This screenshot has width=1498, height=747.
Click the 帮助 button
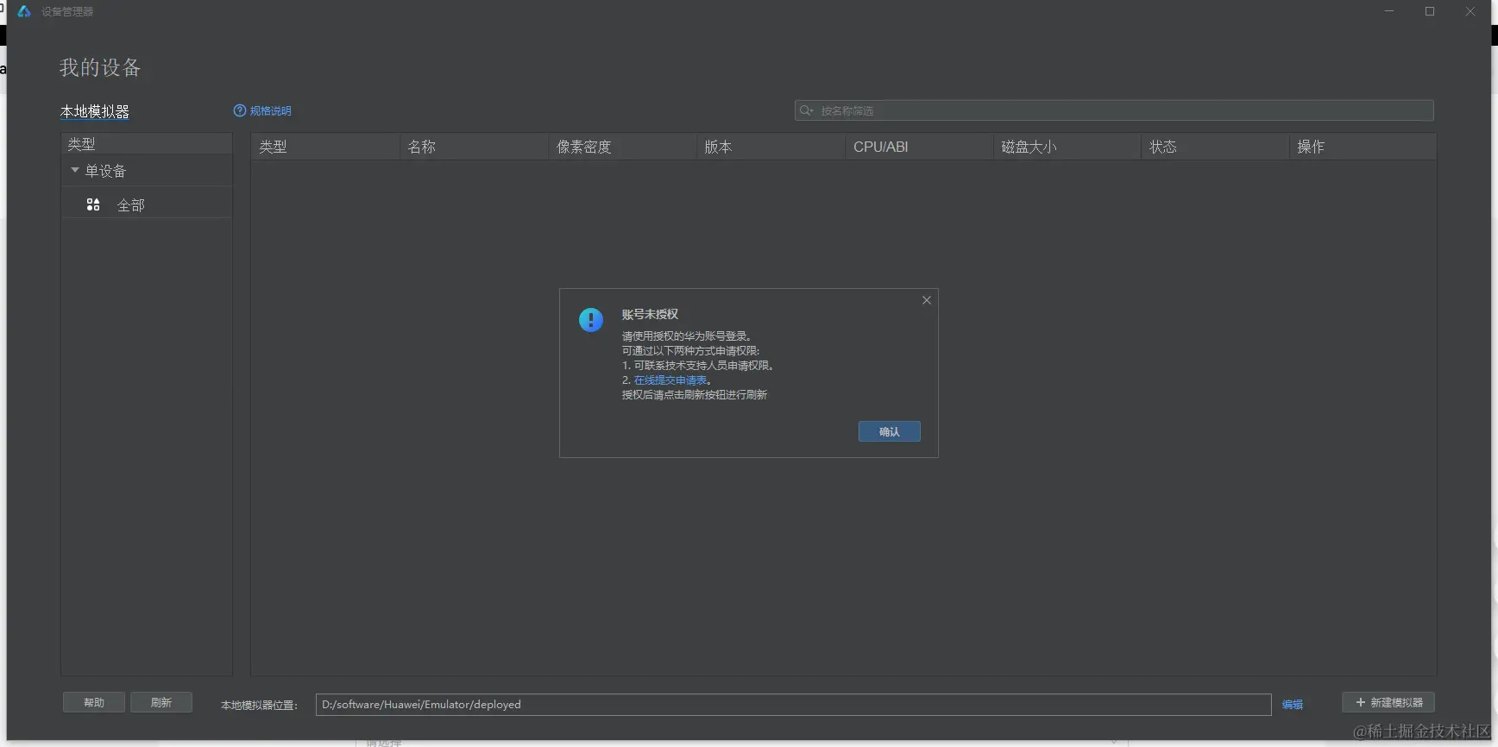(x=94, y=702)
